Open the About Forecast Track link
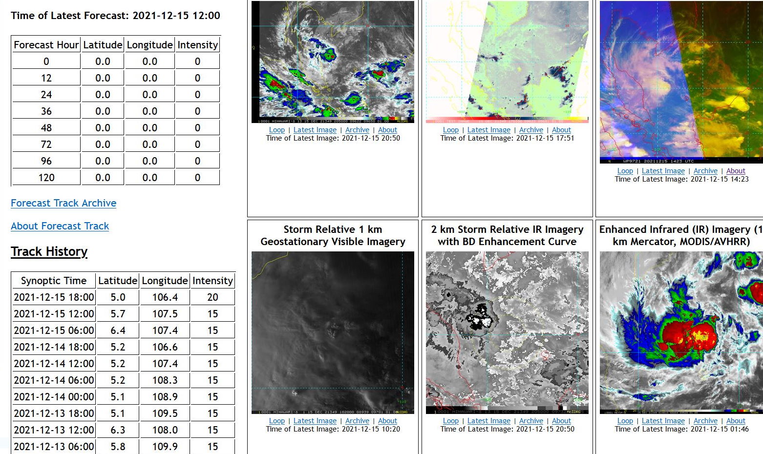 coord(60,226)
